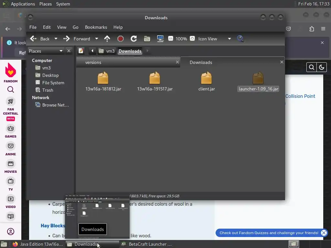Open the Places side pane dropdown
Screen dimensions: 331x248
click(46, 51)
